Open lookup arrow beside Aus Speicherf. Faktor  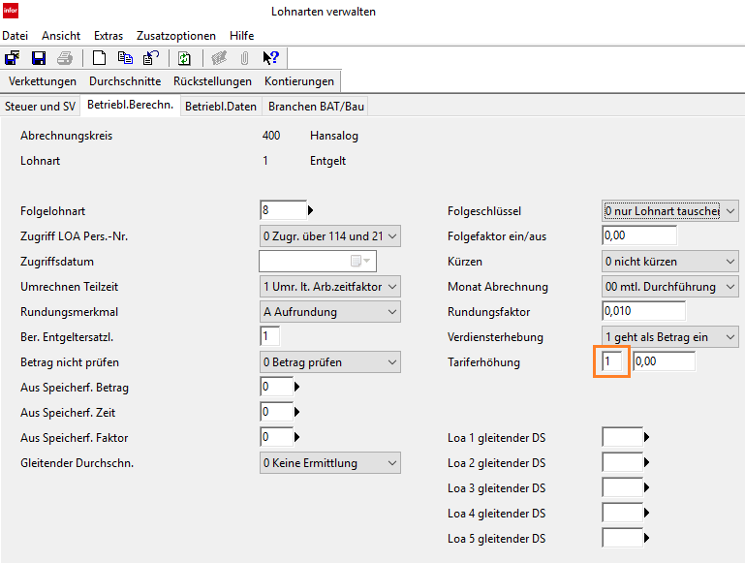[297, 437]
